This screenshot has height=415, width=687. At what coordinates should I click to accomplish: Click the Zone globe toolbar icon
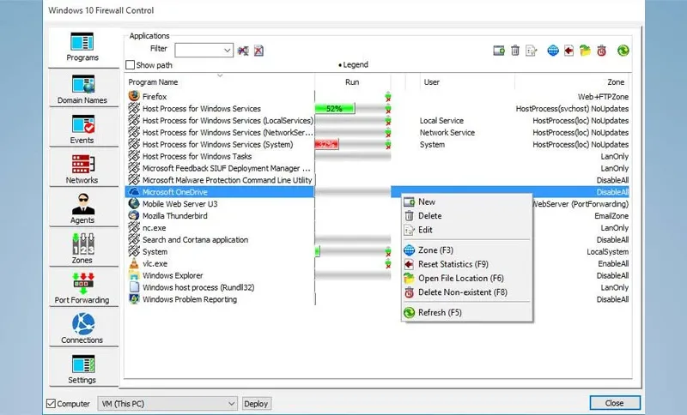click(553, 51)
